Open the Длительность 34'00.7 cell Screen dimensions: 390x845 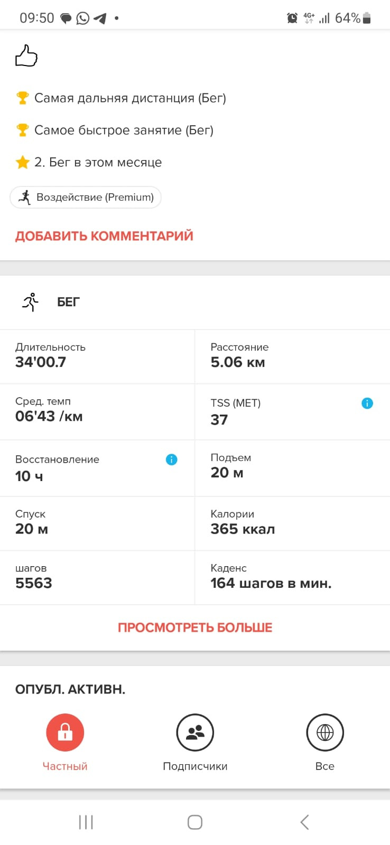pyautogui.click(x=97, y=356)
